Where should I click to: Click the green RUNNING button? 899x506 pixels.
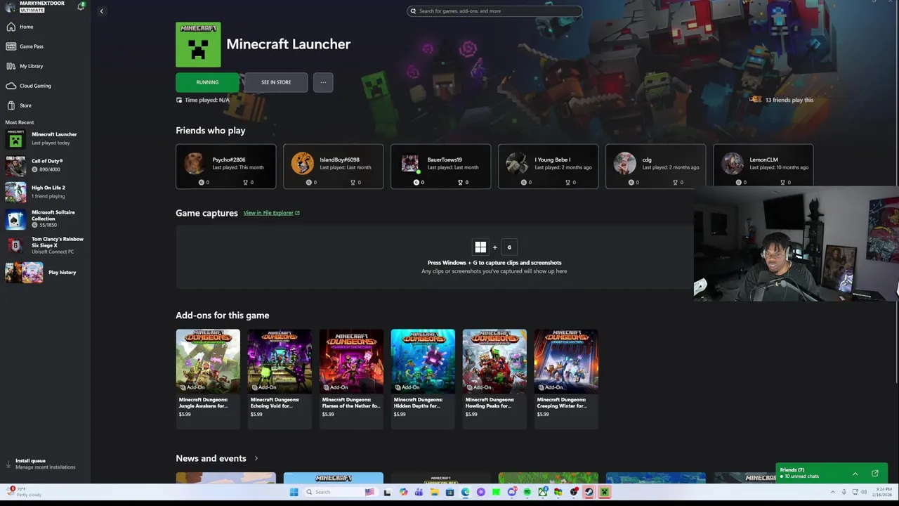(207, 82)
